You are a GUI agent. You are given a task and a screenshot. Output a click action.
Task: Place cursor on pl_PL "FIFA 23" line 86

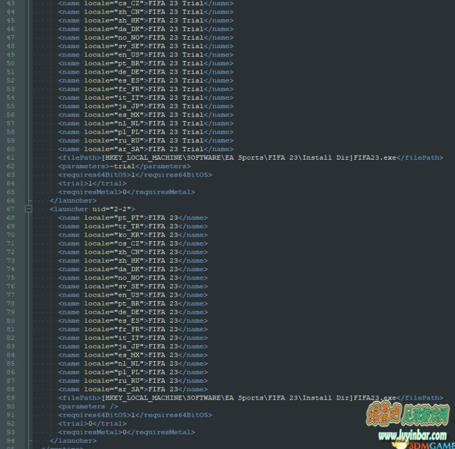(133, 372)
